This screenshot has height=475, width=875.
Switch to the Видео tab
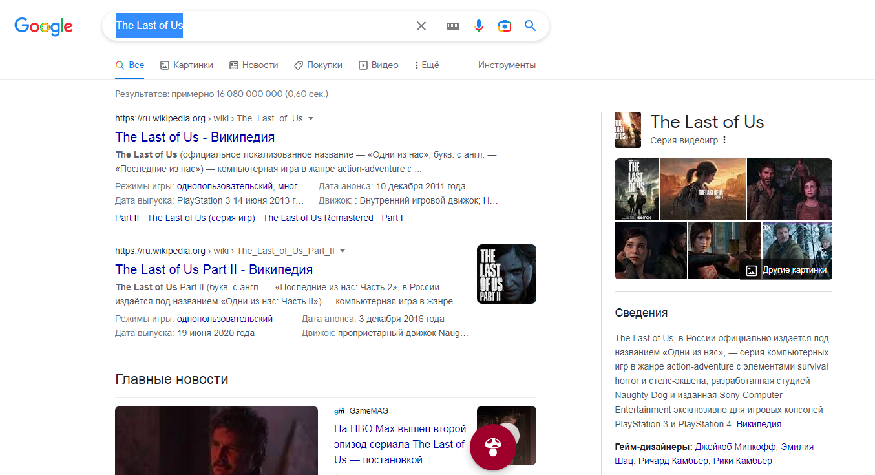click(x=379, y=65)
